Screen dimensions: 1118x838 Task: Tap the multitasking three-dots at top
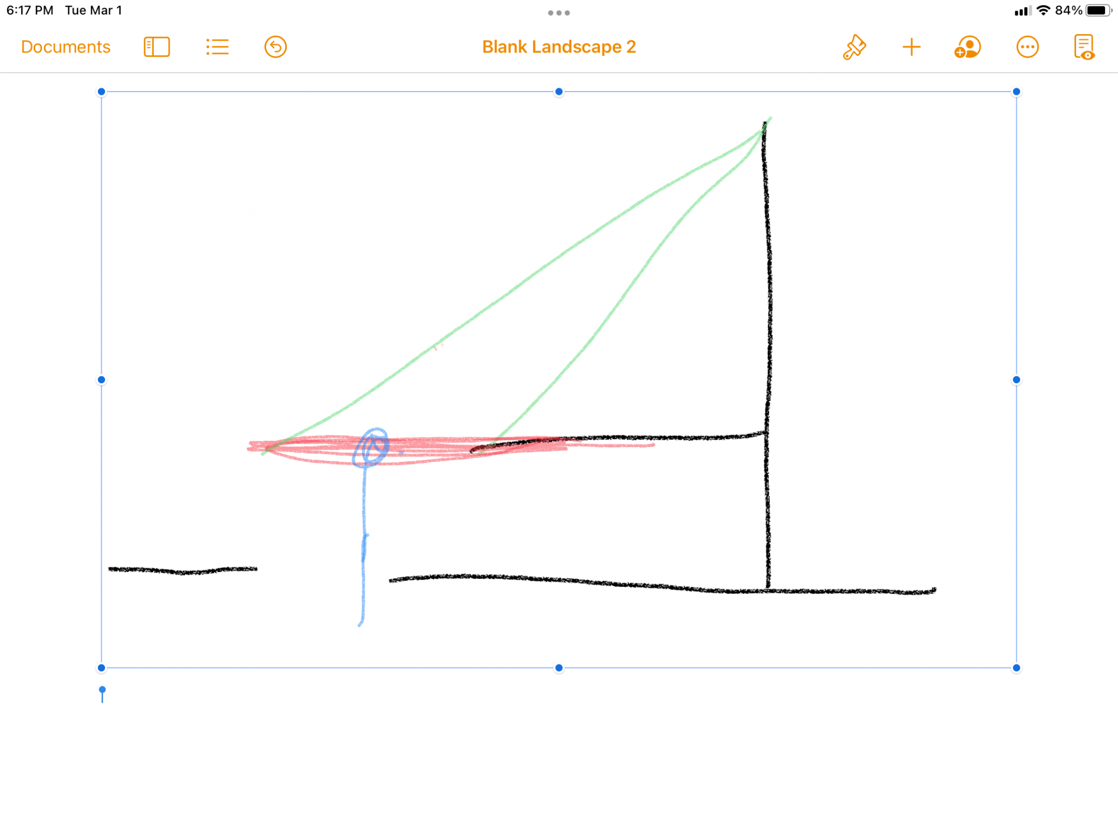coord(559,12)
